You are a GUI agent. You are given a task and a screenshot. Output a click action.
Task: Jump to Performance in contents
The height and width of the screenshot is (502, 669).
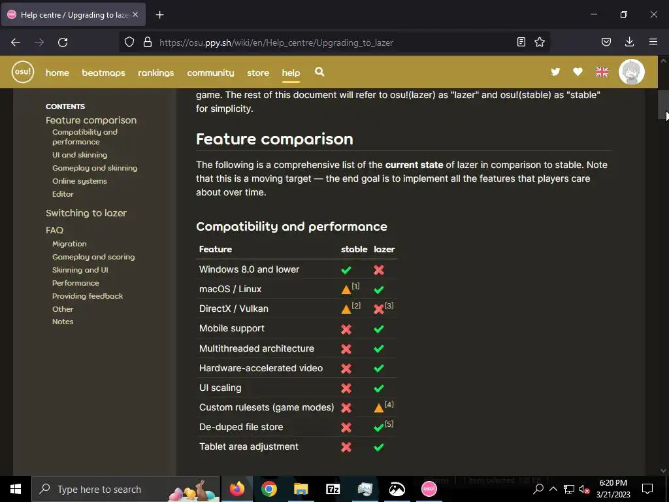point(76,283)
